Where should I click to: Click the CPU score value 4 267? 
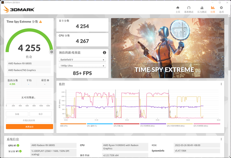[82, 41]
